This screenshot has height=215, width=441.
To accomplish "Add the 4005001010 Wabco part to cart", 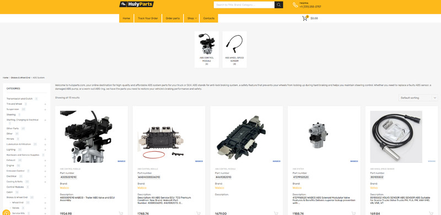I will tap(121, 213).
